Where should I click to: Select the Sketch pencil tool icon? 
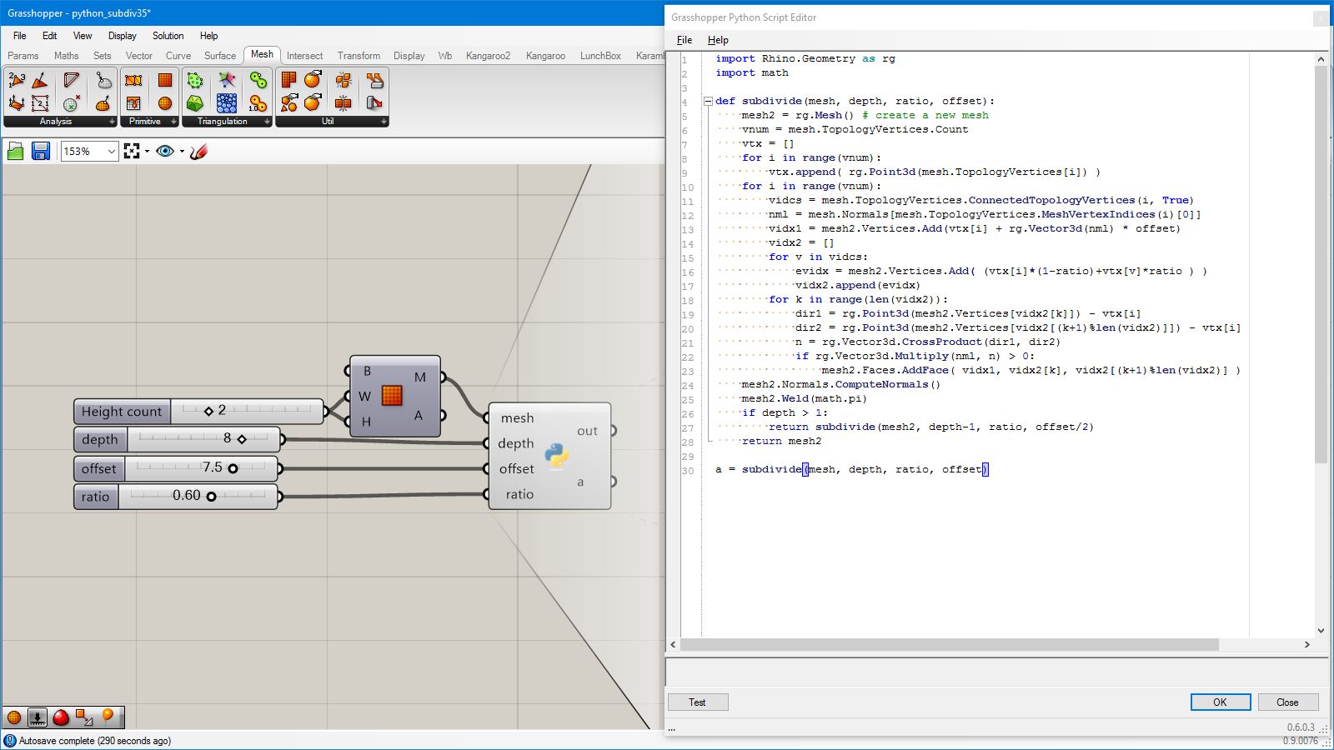[198, 151]
